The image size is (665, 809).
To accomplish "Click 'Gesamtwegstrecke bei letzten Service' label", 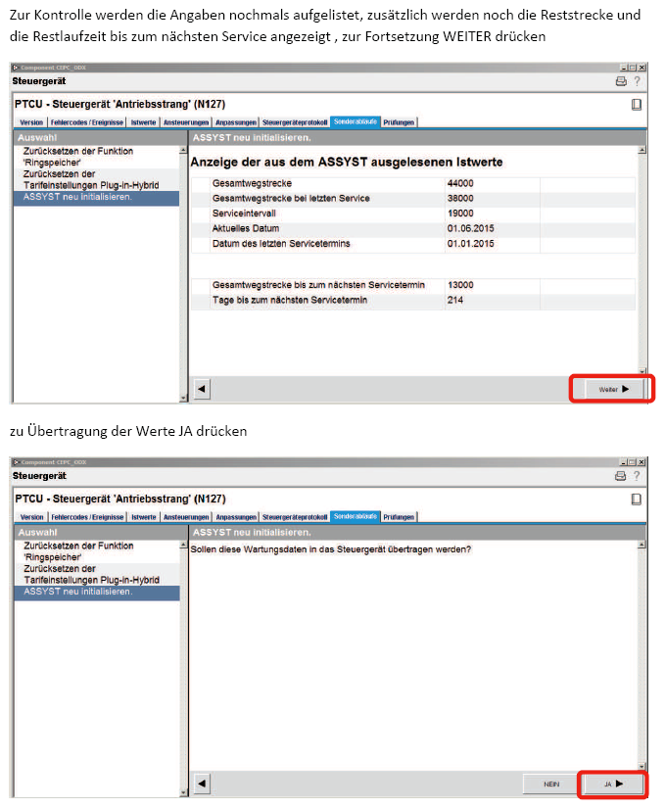I will point(291,199).
